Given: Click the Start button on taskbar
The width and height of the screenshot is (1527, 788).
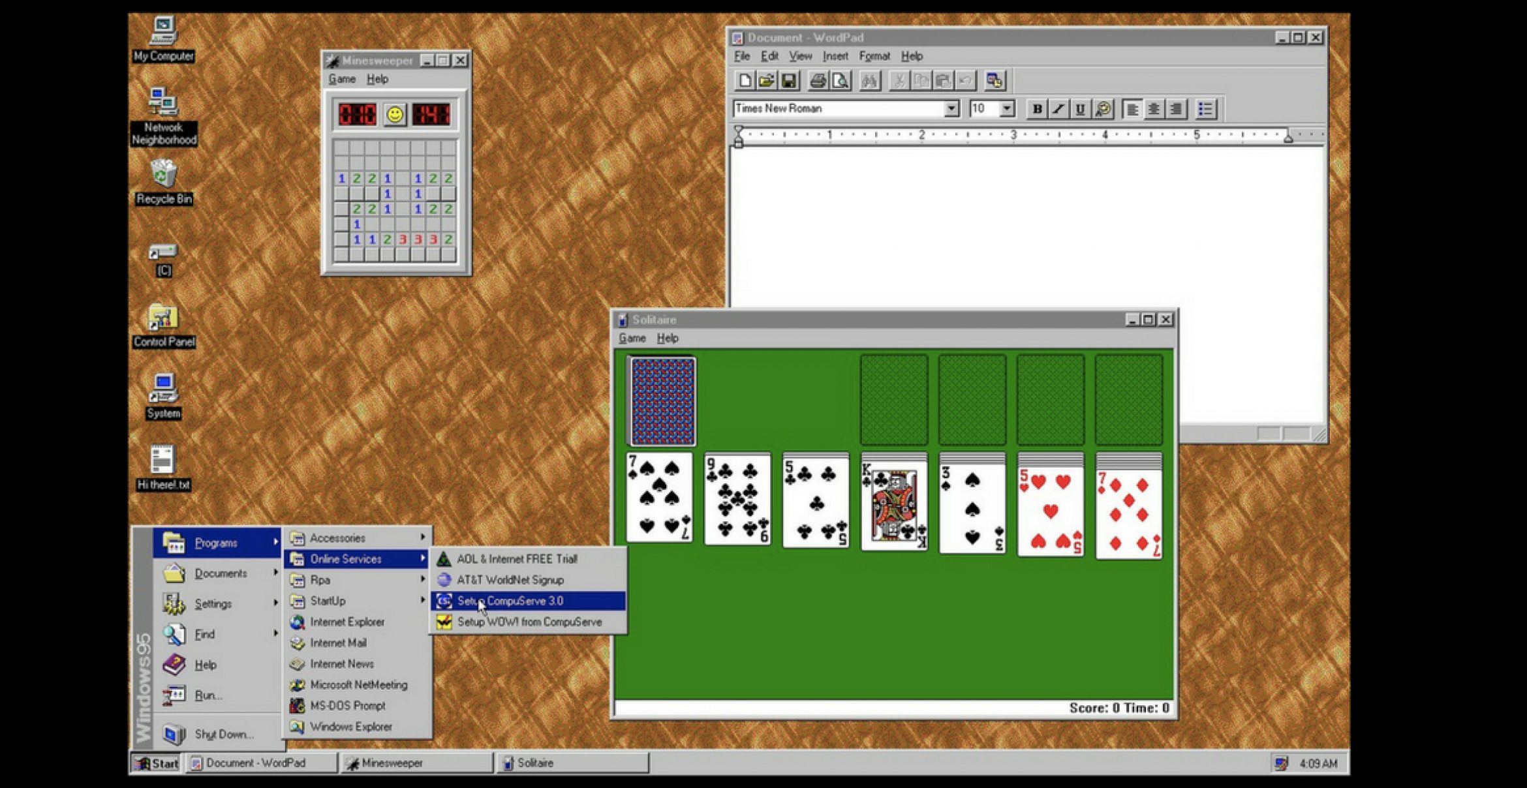Looking at the screenshot, I should click(x=157, y=763).
